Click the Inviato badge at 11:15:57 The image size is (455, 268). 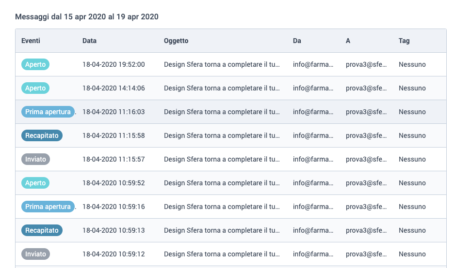click(x=35, y=159)
